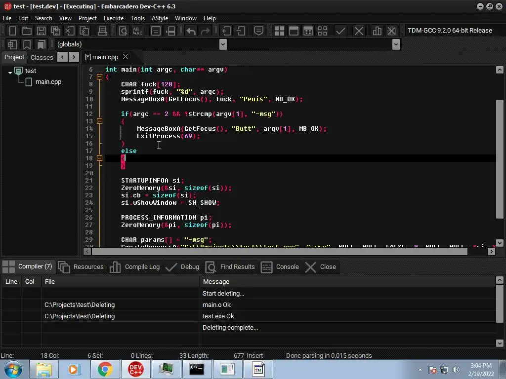Image resolution: width=506 pixels, height=379 pixels.
Task: Click the clock in the system tray
Action: click(x=481, y=370)
